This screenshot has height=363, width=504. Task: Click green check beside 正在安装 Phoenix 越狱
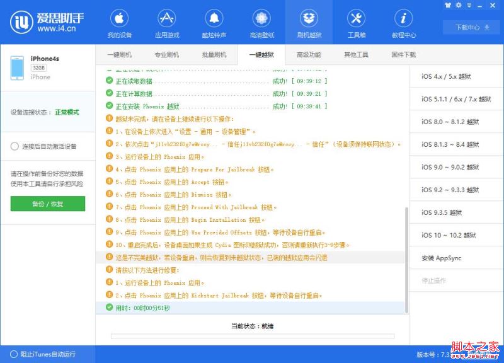[x=109, y=105]
